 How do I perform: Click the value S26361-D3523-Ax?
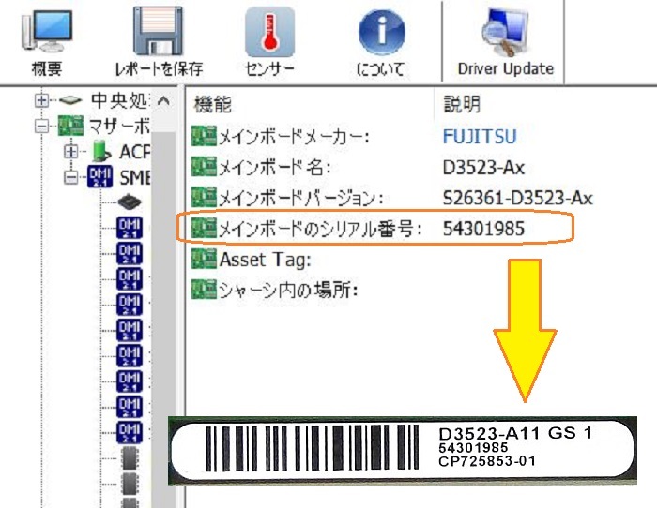(x=518, y=198)
